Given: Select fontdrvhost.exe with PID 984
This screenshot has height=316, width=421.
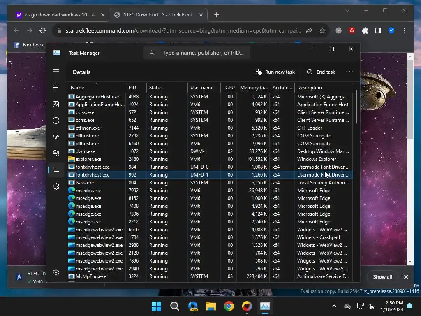Looking at the screenshot, I should coord(210,167).
